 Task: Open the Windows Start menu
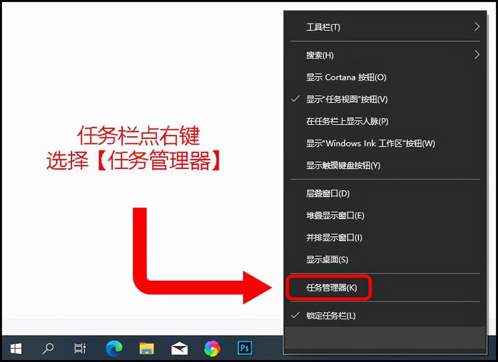click(x=16, y=349)
